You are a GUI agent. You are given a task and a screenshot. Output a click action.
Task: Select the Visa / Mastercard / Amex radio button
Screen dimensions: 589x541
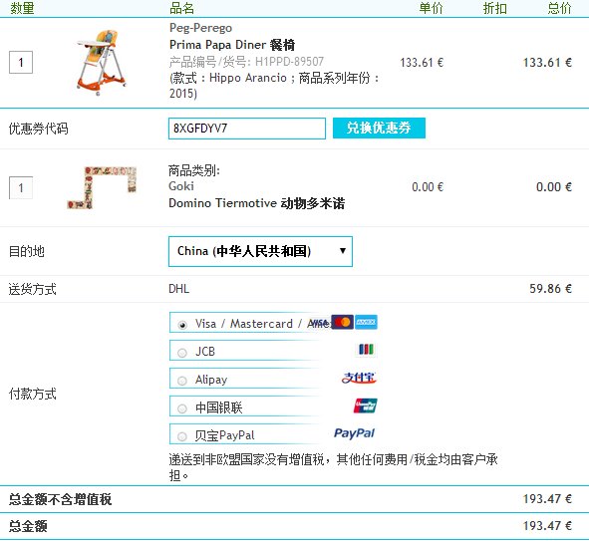[182, 325]
